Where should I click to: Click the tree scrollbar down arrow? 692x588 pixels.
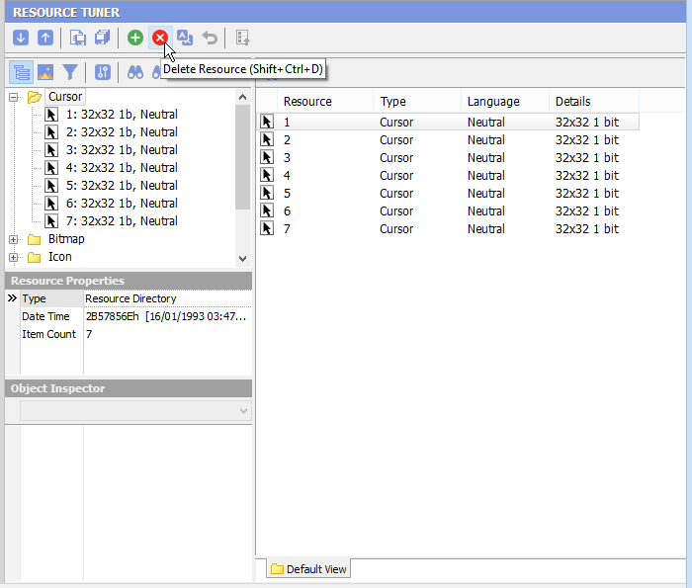tap(243, 258)
